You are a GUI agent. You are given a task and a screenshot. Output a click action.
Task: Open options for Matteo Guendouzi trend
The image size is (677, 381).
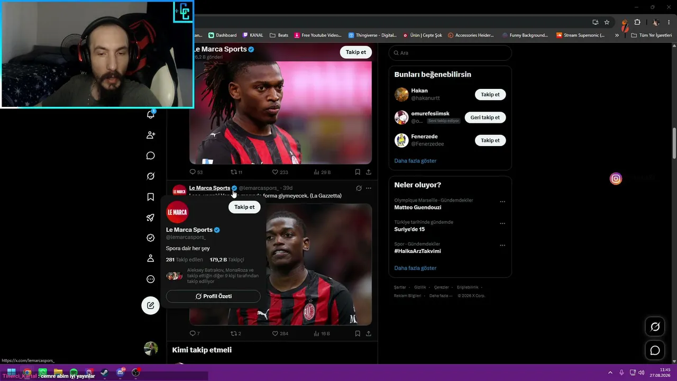click(x=502, y=202)
